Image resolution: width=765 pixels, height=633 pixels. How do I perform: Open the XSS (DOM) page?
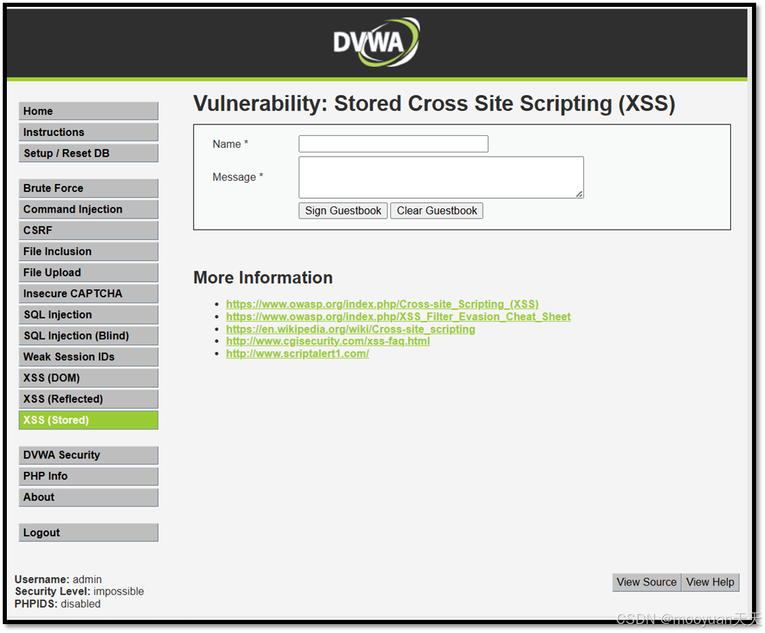(88, 378)
